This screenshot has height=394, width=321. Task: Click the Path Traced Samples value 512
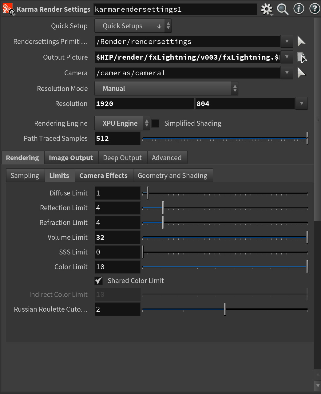click(x=117, y=138)
